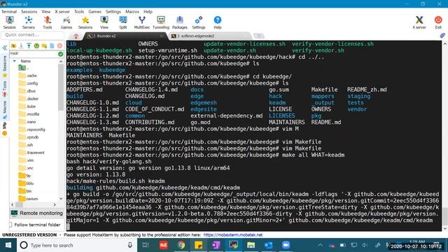Click file list horizontal scroll left arrow

[13, 204]
